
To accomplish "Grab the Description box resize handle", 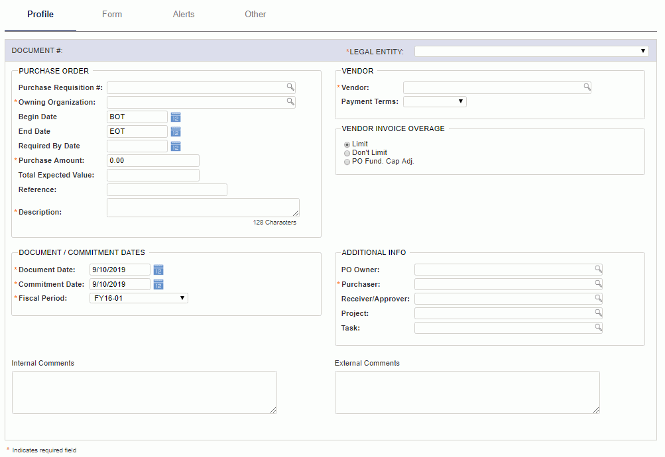I will pyautogui.click(x=296, y=213).
